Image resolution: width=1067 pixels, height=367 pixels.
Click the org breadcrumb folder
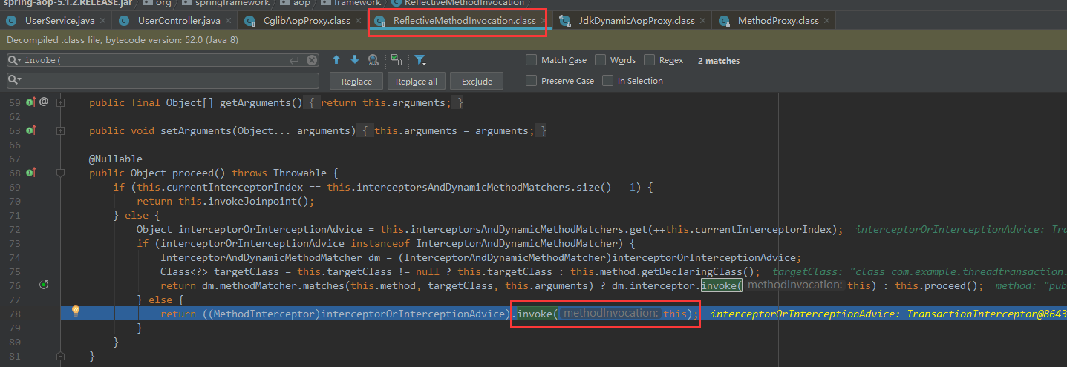[163, 3]
